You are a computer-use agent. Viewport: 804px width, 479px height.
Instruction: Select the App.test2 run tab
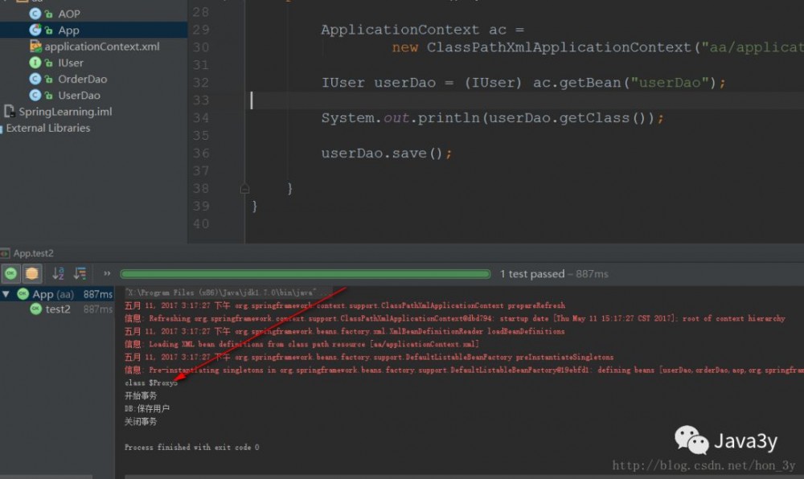click(x=33, y=253)
